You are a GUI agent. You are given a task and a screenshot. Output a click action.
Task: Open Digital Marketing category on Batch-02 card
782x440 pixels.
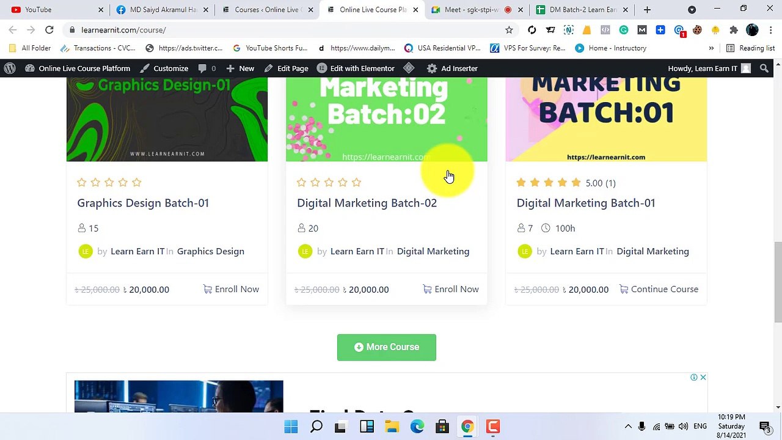(433, 251)
